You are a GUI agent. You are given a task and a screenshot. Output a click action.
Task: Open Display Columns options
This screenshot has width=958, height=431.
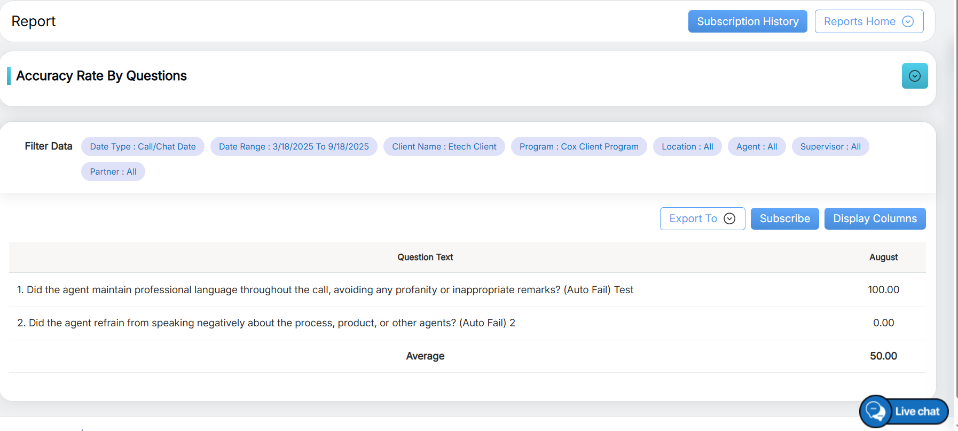click(x=874, y=219)
